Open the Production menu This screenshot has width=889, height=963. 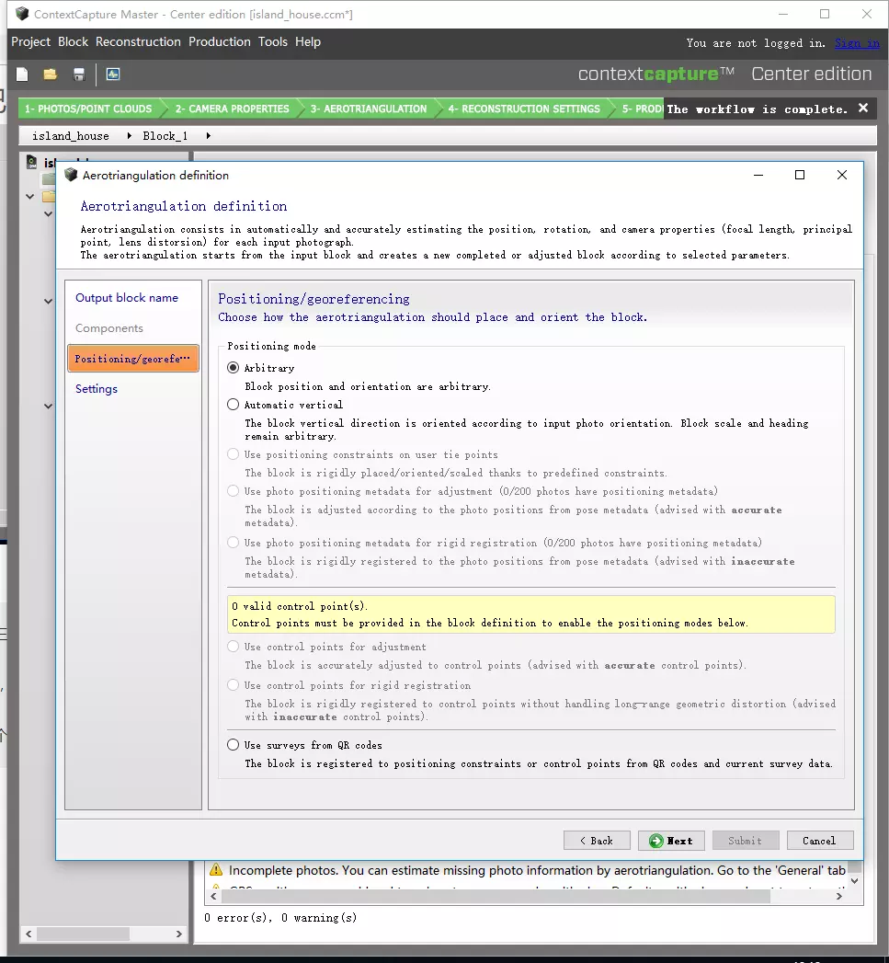pyautogui.click(x=219, y=41)
